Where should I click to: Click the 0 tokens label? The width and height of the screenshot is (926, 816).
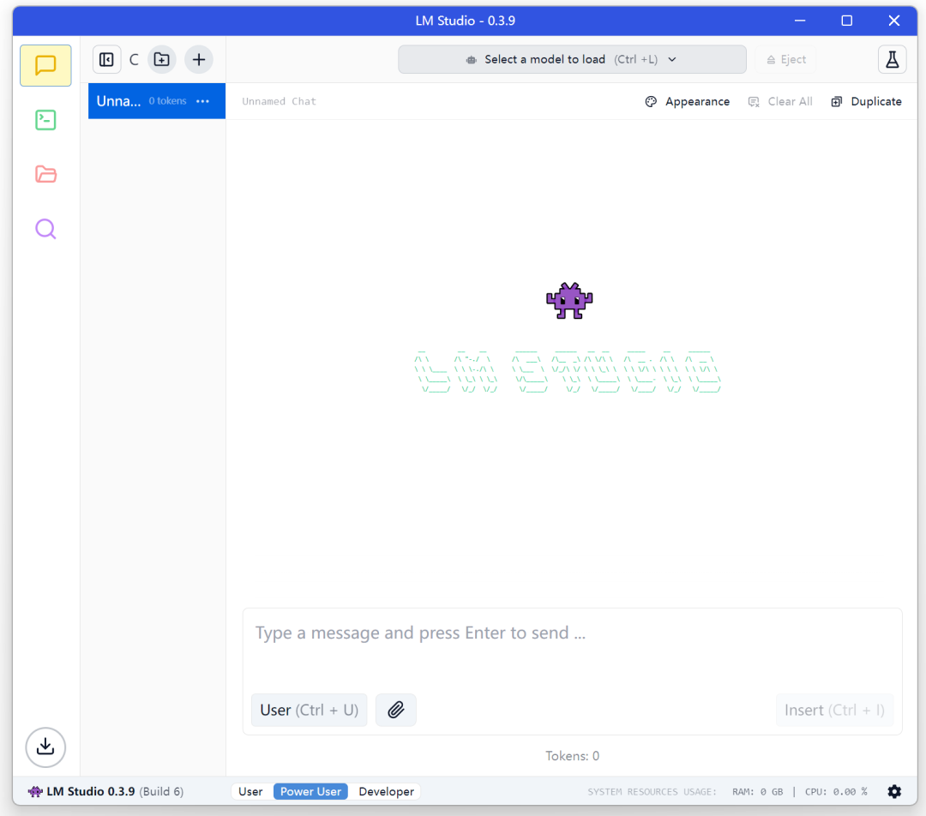pos(168,101)
